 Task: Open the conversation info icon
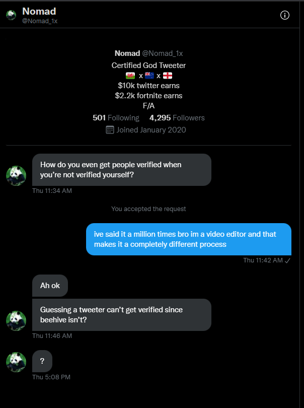[285, 15]
